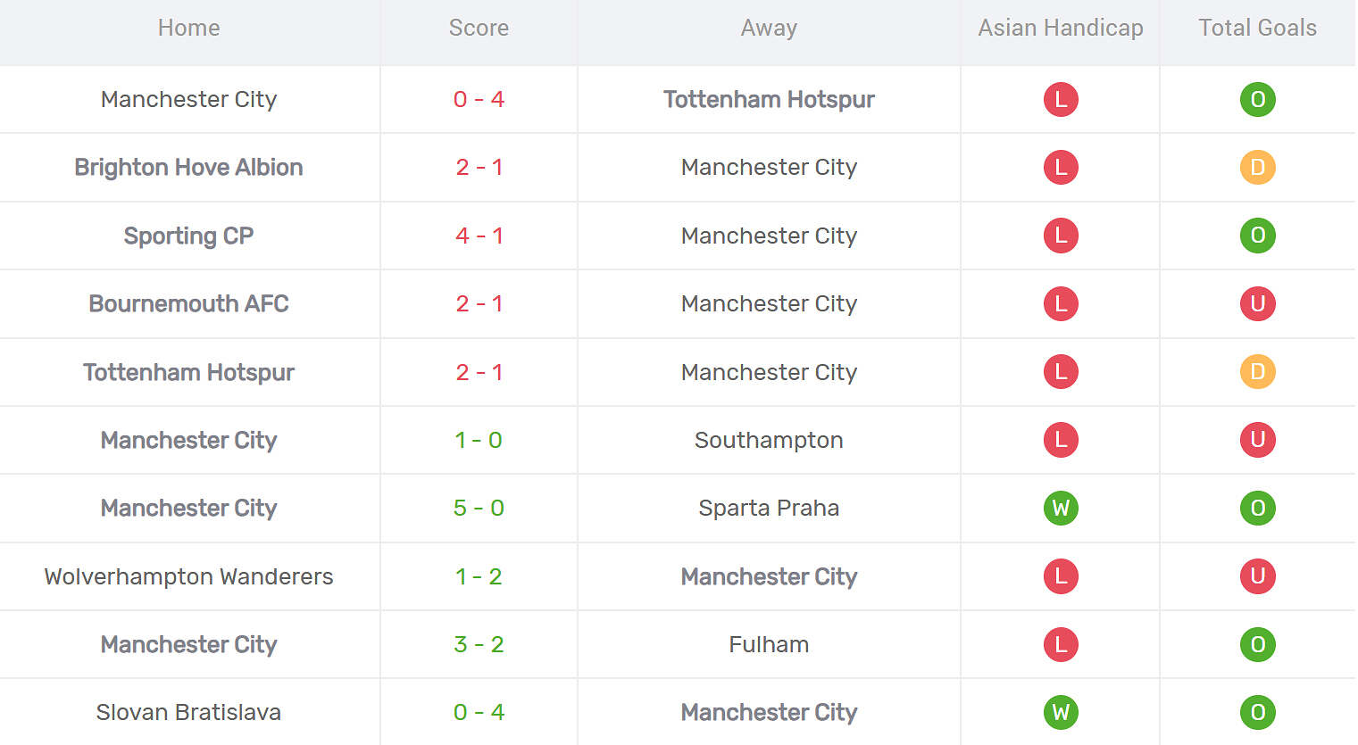
Task: Click the red U badge on the Southampton row
Action: pos(1258,440)
